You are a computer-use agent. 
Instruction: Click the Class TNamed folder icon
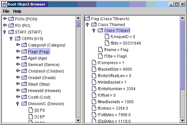(x=94, y=24)
